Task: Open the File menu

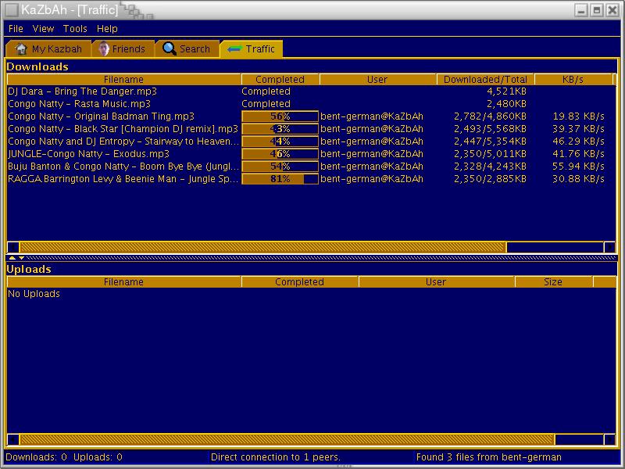Action: [16, 29]
